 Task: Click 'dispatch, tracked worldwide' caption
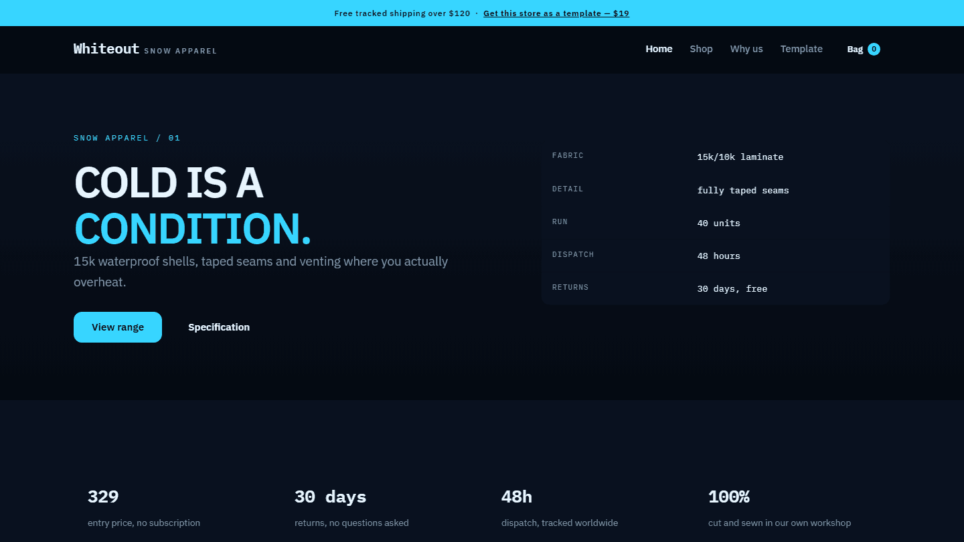pyautogui.click(x=560, y=523)
